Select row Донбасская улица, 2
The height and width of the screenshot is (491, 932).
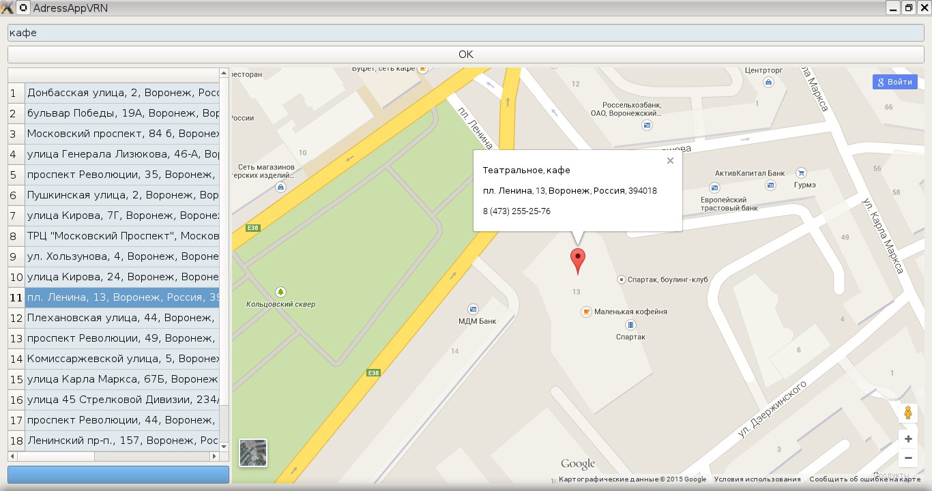click(122, 93)
